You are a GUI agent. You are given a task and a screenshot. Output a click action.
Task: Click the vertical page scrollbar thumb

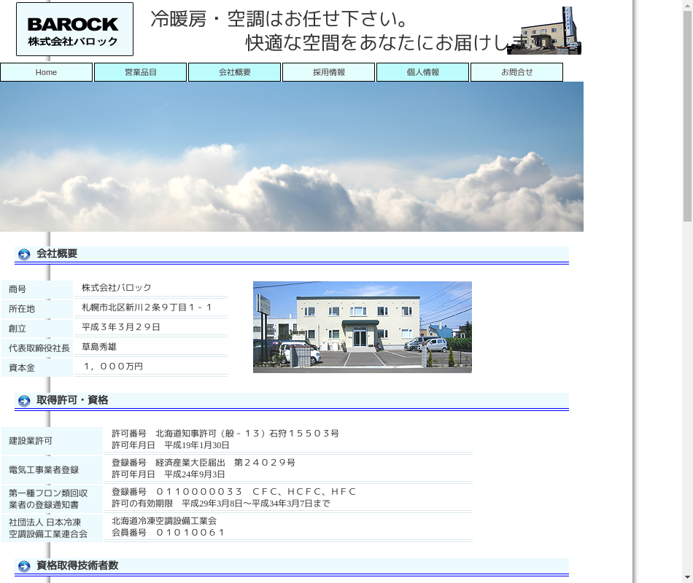pos(687,109)
